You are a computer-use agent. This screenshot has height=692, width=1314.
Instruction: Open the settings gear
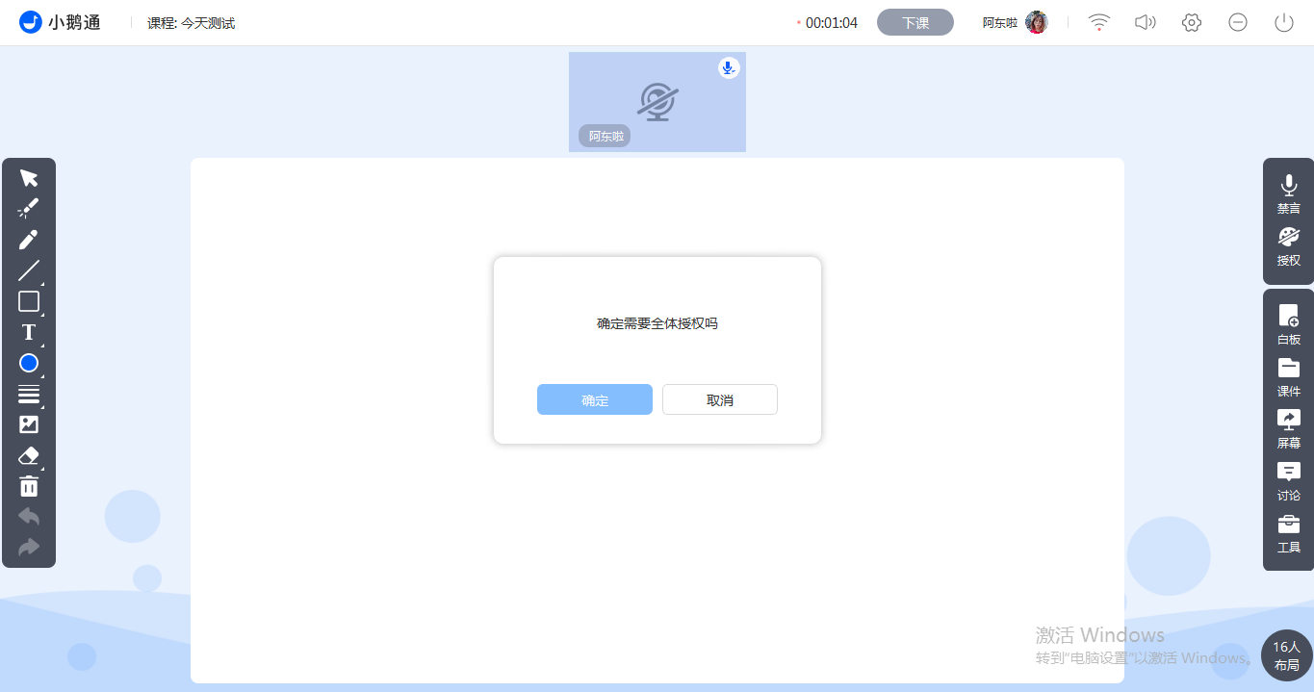(1192, 22)
